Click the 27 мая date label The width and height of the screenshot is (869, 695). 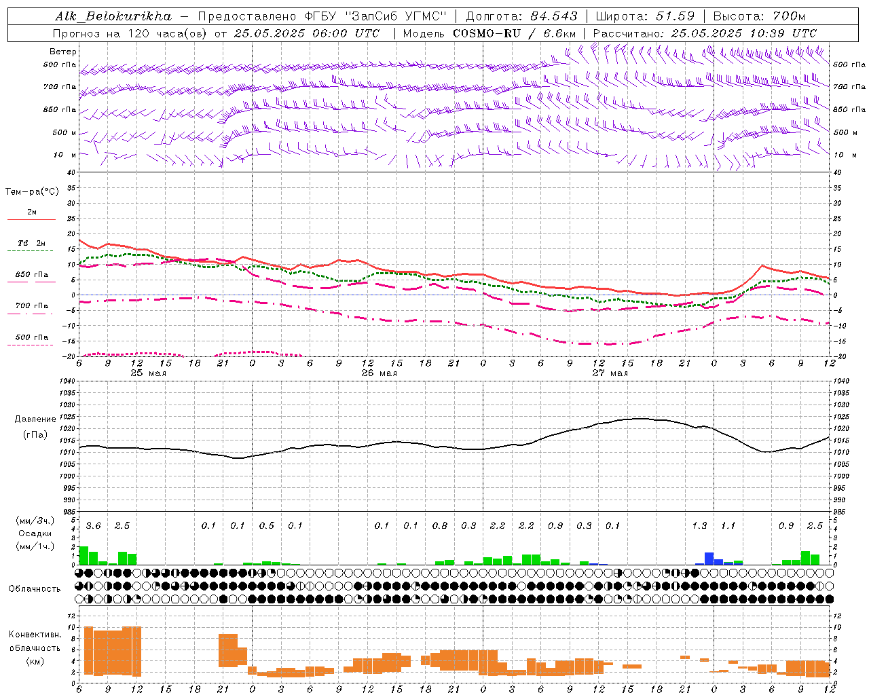pyautogui.click(x=610, y=373)
